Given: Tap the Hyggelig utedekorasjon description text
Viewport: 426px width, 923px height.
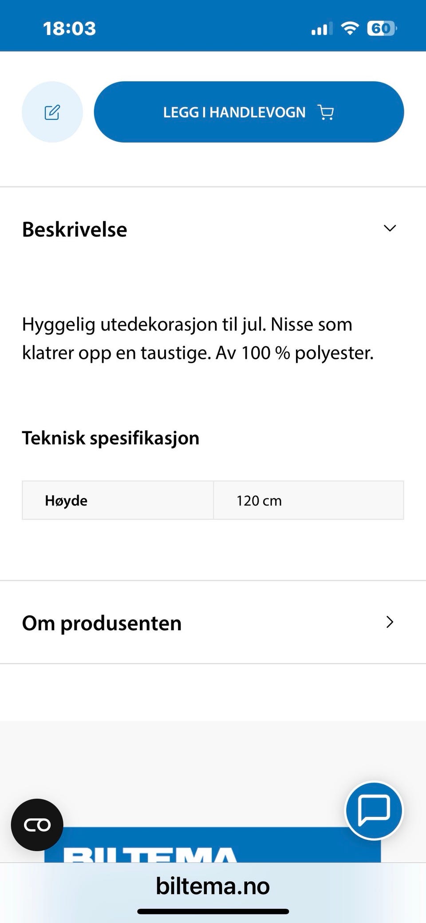Looking at the screenshot, I should coord(198,338).
